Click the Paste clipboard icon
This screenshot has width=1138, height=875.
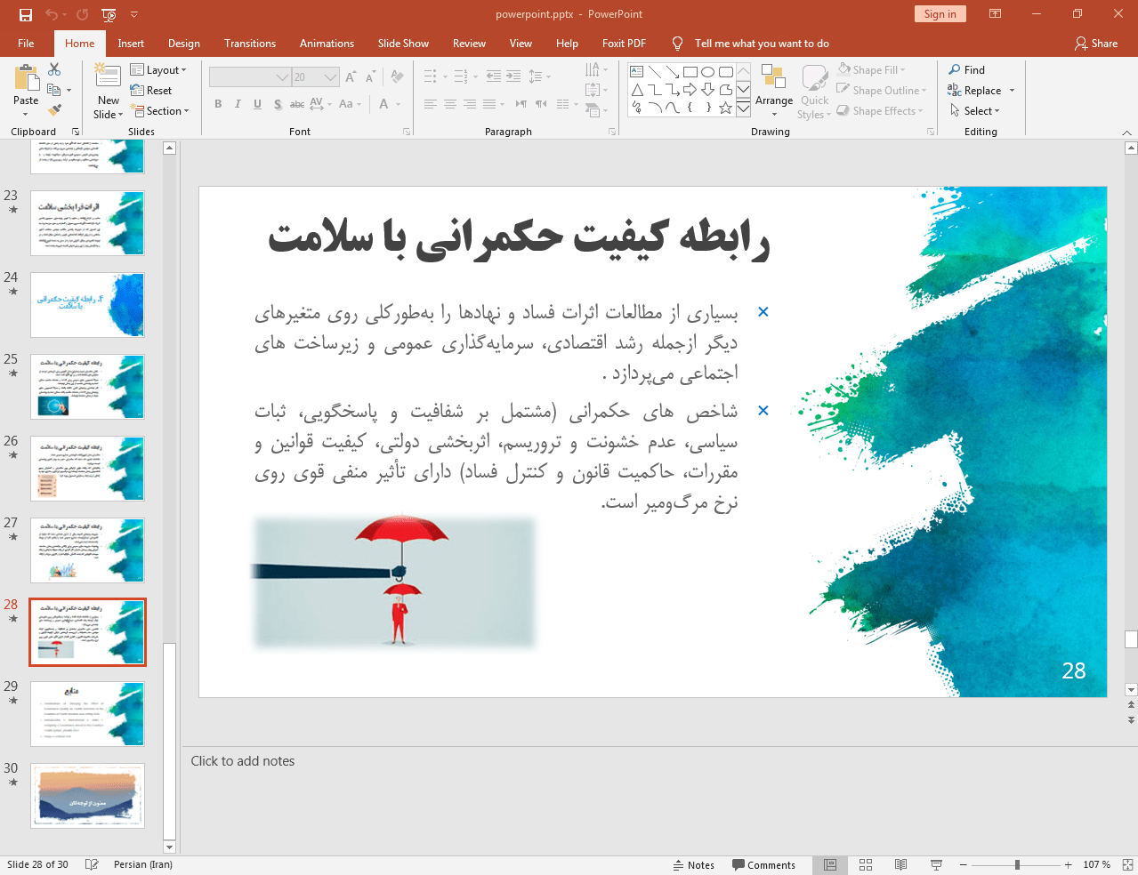(x=26, y=79)
